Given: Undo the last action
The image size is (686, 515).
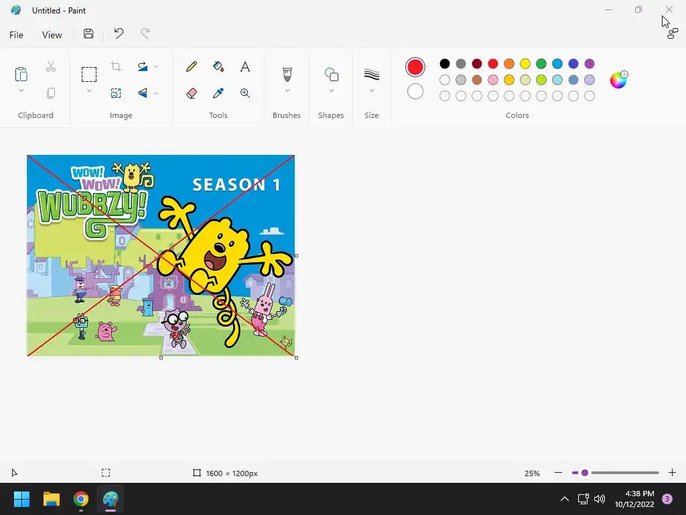Looking at the screenshot, I should [x=119, y=34].
